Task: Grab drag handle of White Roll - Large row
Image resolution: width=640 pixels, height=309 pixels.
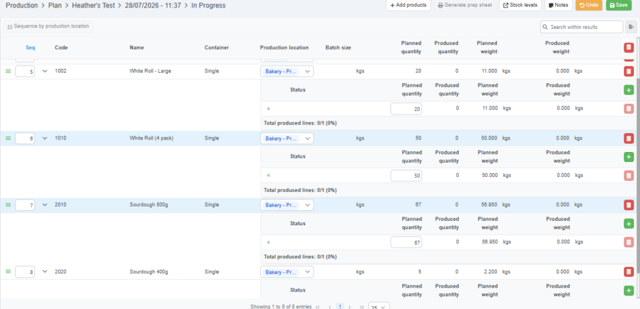Action: tap(7, 71)
